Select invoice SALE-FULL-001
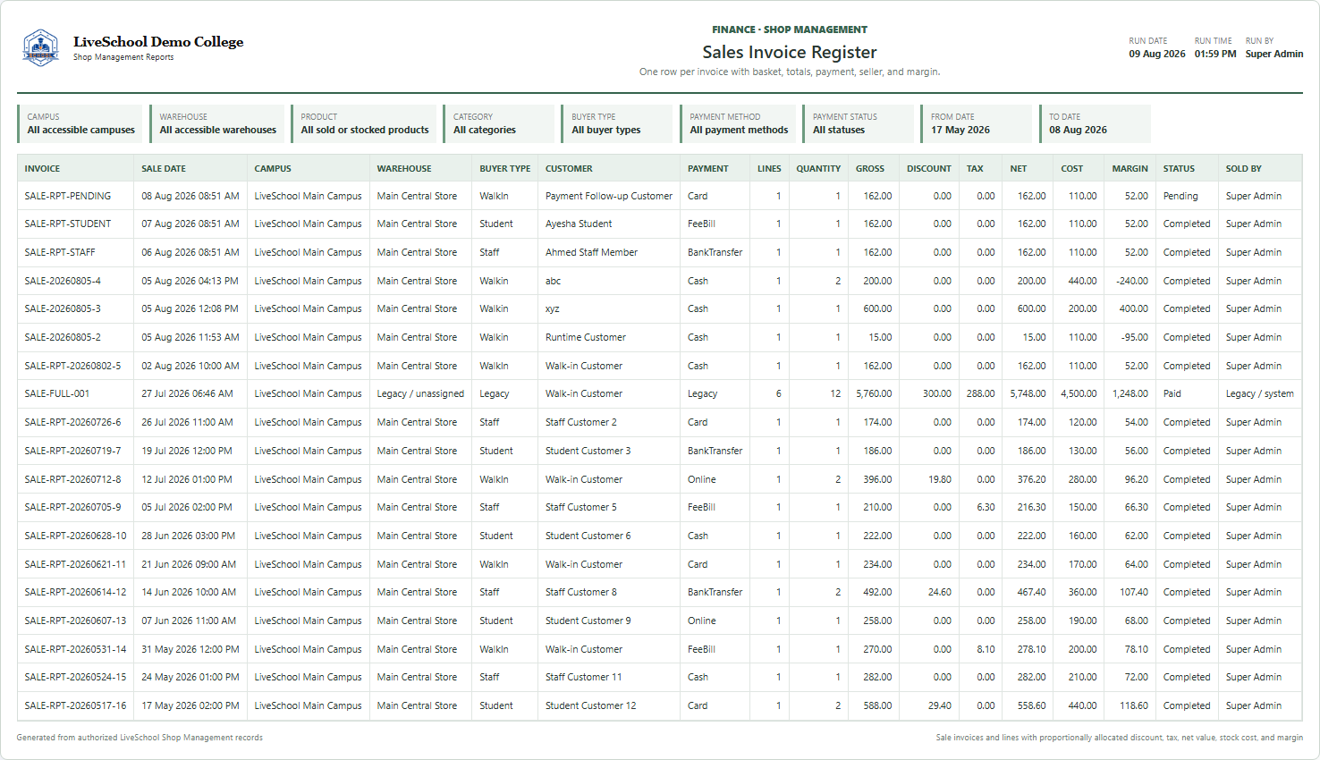The width and height of the screenshot is (1320, 760). (57, 393)
